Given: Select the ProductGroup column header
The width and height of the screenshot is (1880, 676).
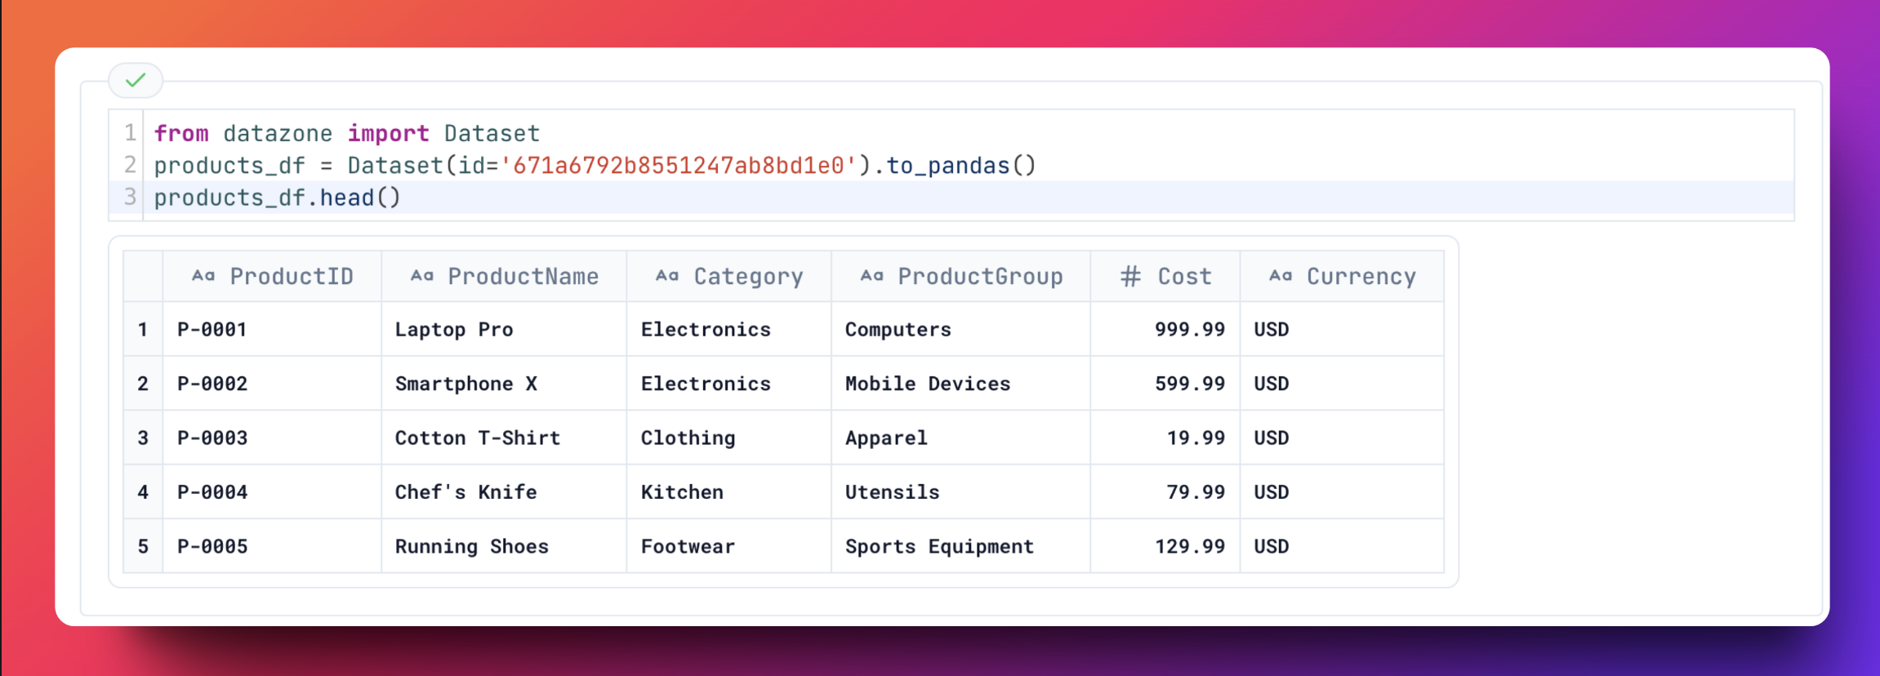Looking at the screenshot, I should pyautogui.click(x=961, y=277).
